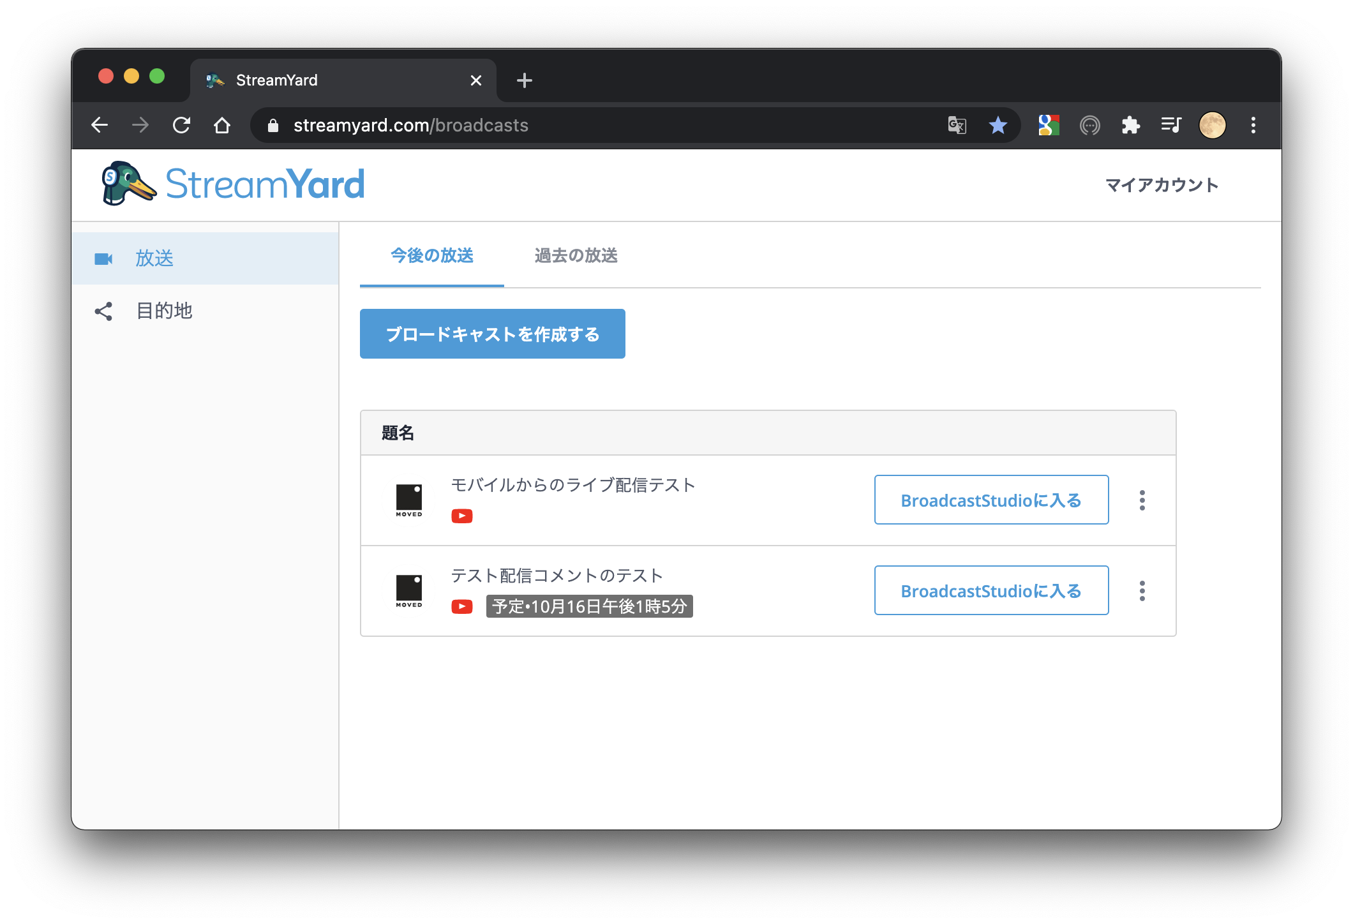This screenshot has height=924, width=1353.
Task: Click the share icon beside 目的地
Action: 103,311
